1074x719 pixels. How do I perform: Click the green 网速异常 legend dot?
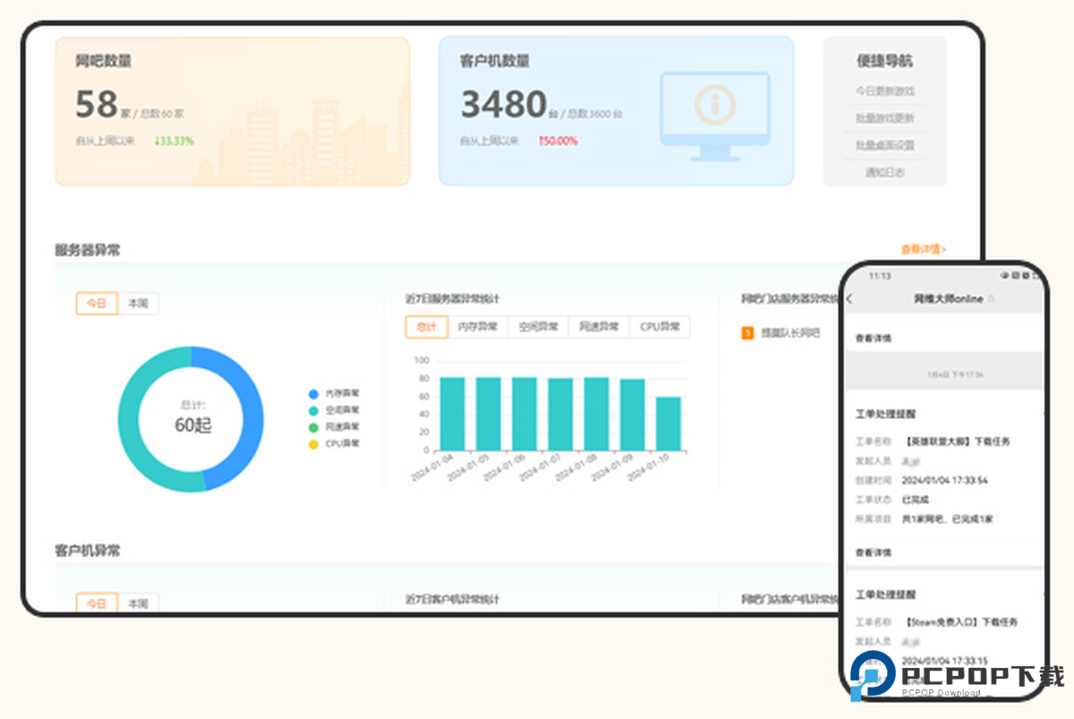tap(313, 427)
